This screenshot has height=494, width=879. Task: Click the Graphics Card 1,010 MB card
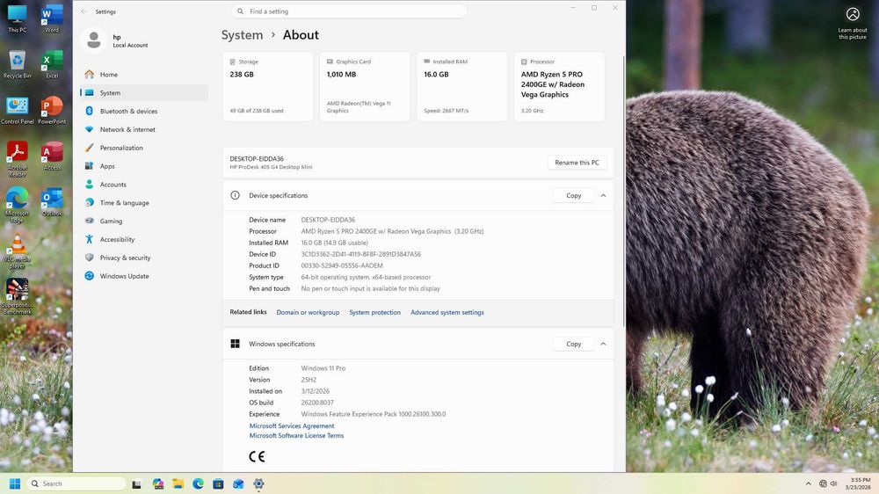[365, 86]
